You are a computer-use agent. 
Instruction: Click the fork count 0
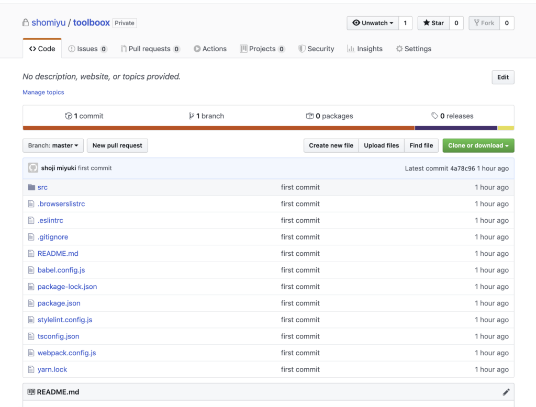pos(507,23)
